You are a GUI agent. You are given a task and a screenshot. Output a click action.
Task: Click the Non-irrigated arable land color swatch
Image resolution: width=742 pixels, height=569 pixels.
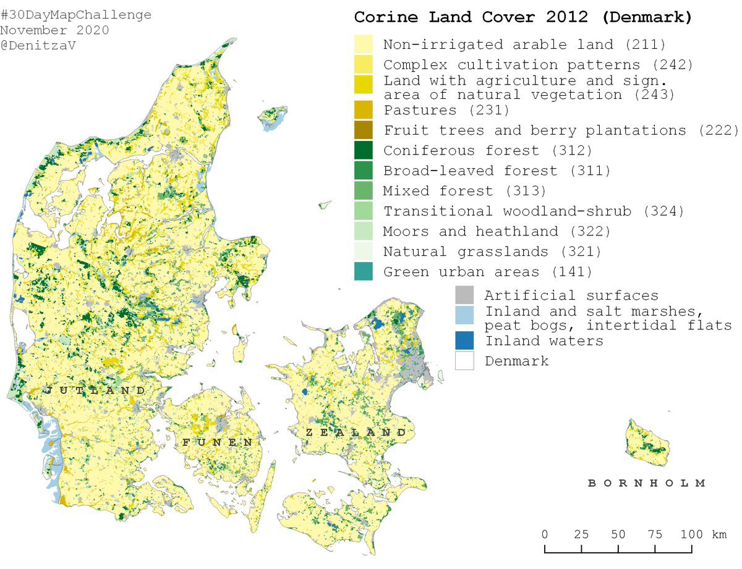coord(363,44)
